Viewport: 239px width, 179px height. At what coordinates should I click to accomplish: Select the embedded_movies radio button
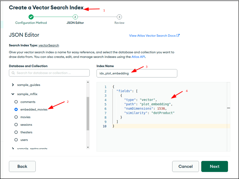click(16, 110)
